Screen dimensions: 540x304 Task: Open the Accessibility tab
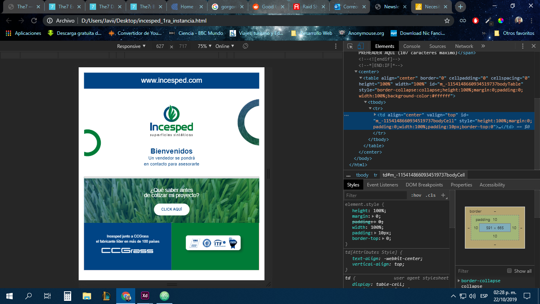pos(492,185)
